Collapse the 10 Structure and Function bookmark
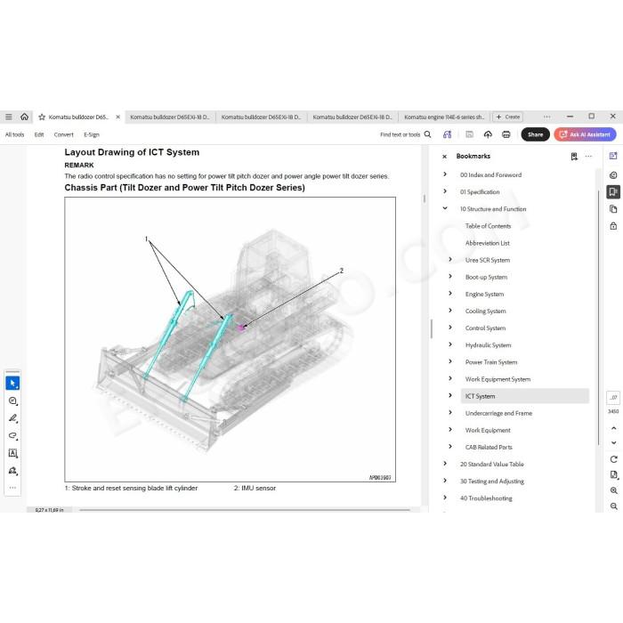 point(445,208)
